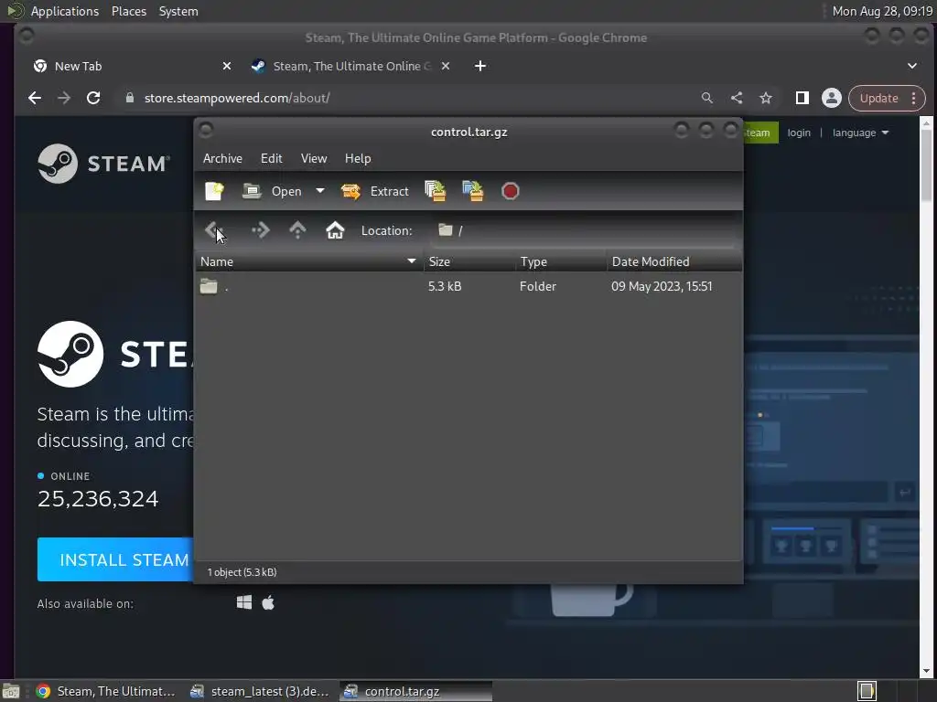
Task: Open Steam language dropdown
Action: (x=860, y=133)
